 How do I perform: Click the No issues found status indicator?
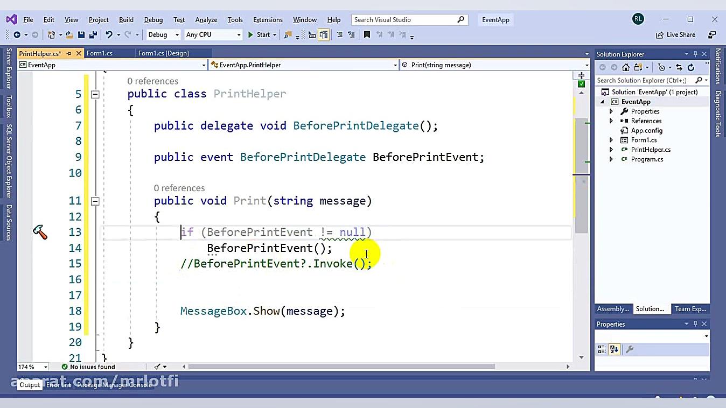88,367
